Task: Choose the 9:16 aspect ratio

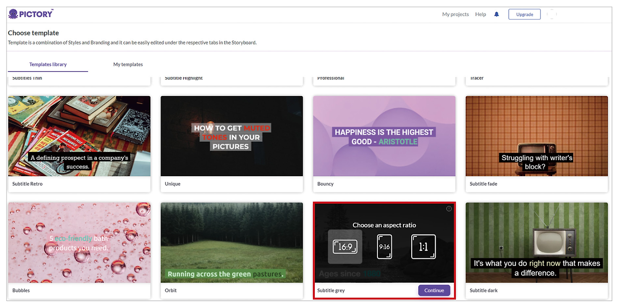Action: tap(384, 247)
